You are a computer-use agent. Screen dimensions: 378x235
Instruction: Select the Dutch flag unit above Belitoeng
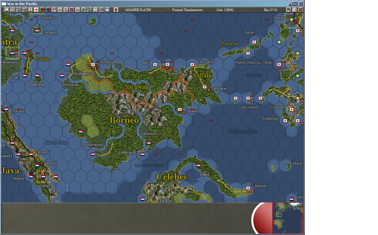click(x=37, y=76)
